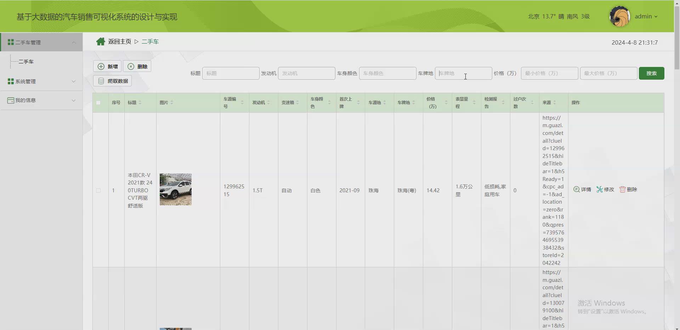
Task: Click the weather text '北京 13.7° 晴'
Action: [546, 16]
